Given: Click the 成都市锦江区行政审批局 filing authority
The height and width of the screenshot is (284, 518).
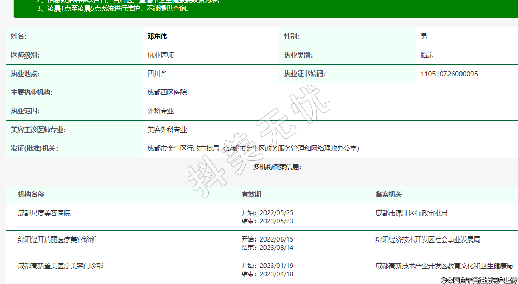Looking at the screenshot, I should click(411, 213).
